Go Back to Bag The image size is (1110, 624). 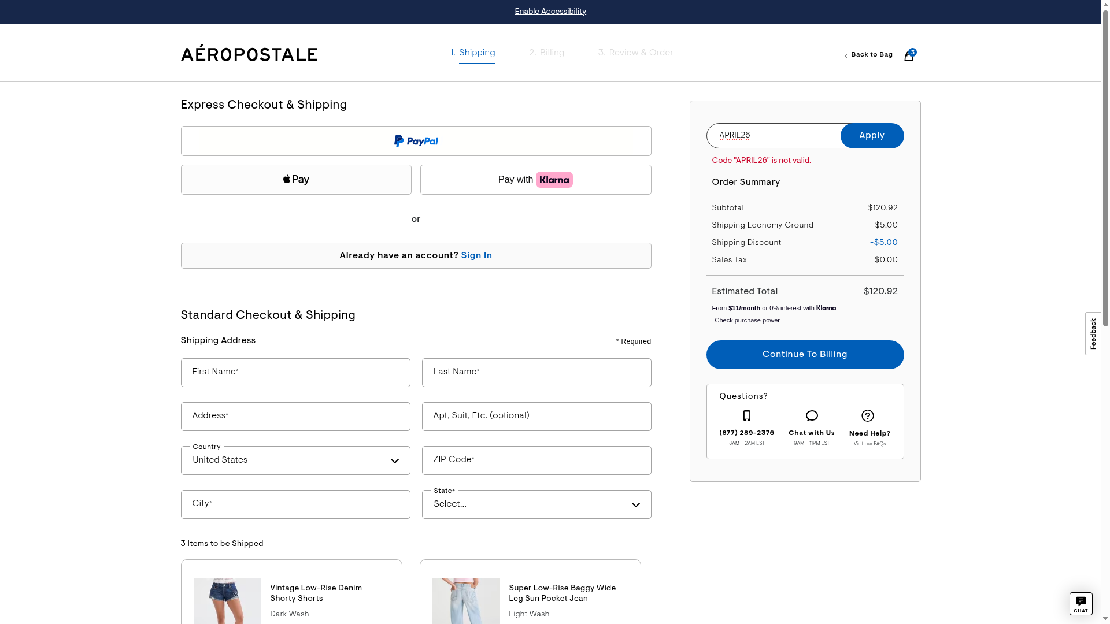click(x=868, y=55)
